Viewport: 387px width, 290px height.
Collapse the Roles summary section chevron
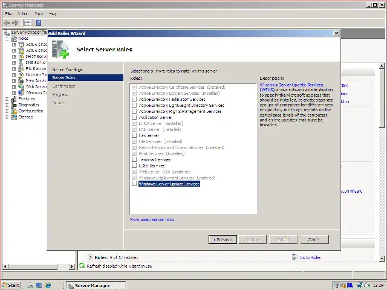90,257
